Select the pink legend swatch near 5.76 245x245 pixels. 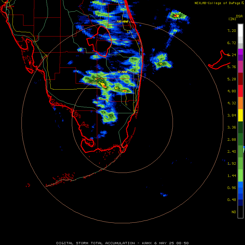pyautogui.click(x=240, y=67)
